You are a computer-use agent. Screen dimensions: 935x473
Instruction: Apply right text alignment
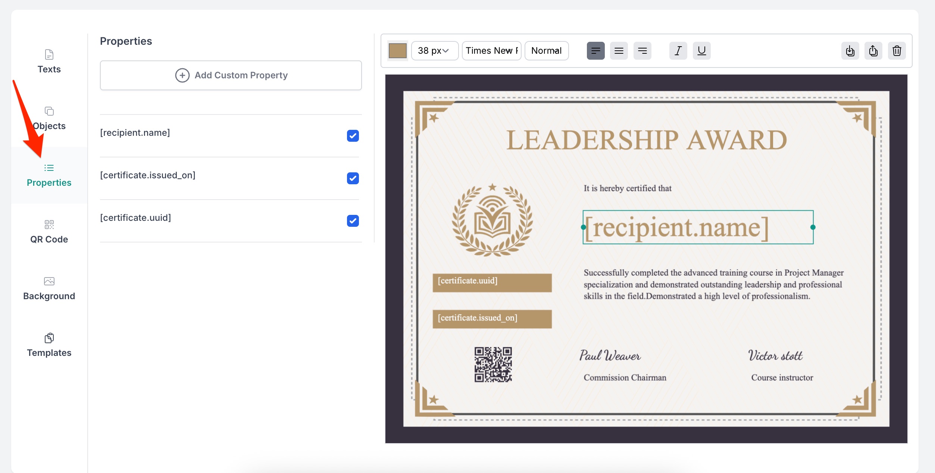642,51
